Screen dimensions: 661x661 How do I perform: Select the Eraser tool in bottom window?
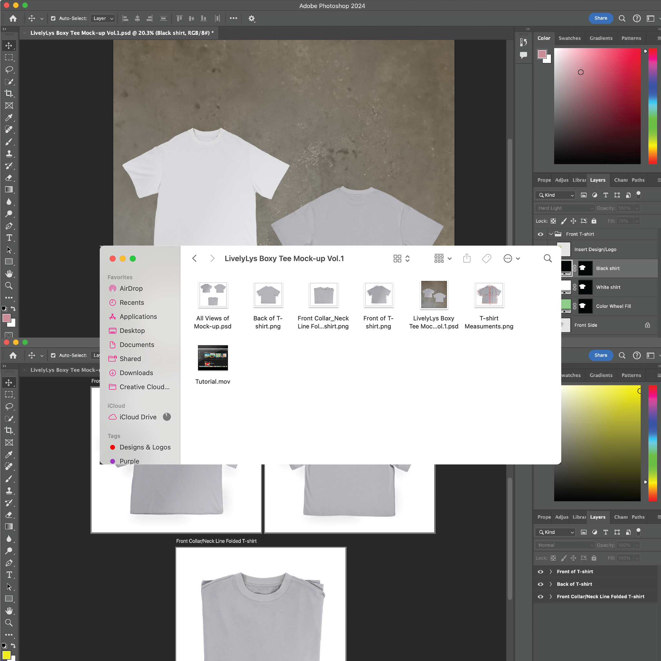click(9, 515)
